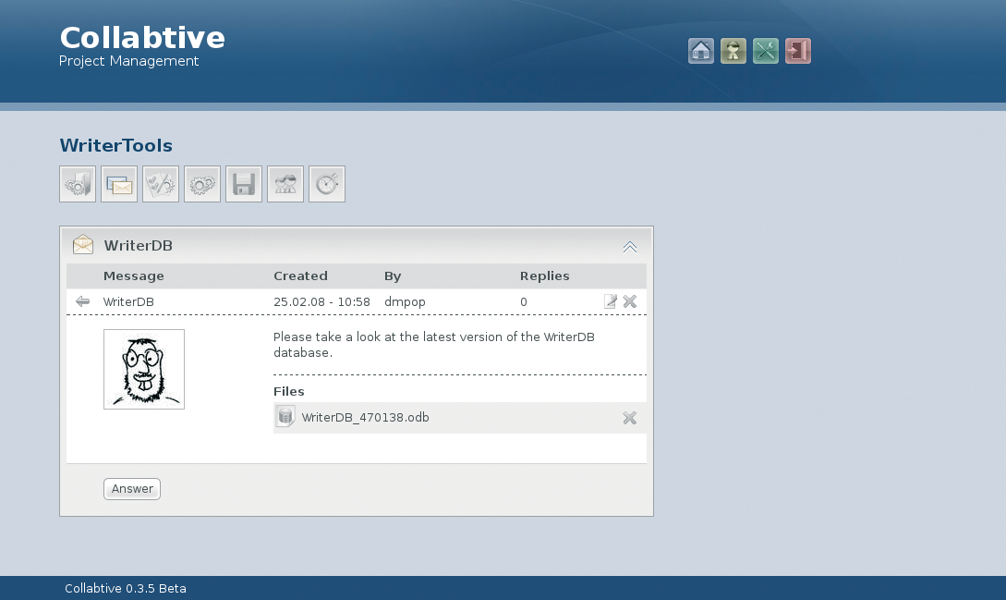The width and height of the screenshot is (1006, 600).
Task: Remove the WriterDB_470138.odb file attachment
Action: click(x=630, y=418)
